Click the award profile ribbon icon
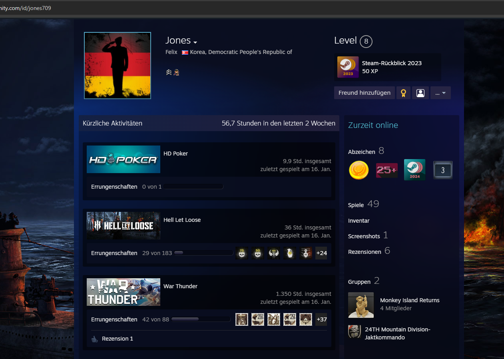This screenshot has width=504, height=359. (x=403, y=93)
